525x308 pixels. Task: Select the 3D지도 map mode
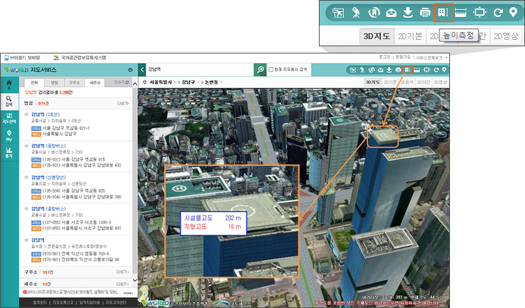tap(372, 82)
